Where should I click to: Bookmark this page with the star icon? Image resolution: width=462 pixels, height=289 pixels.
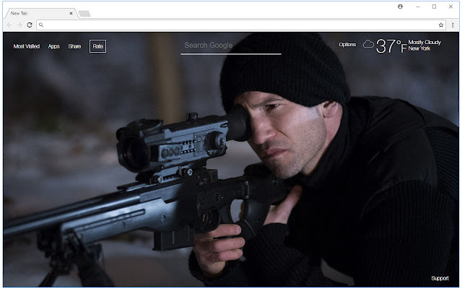pos(441,25)
